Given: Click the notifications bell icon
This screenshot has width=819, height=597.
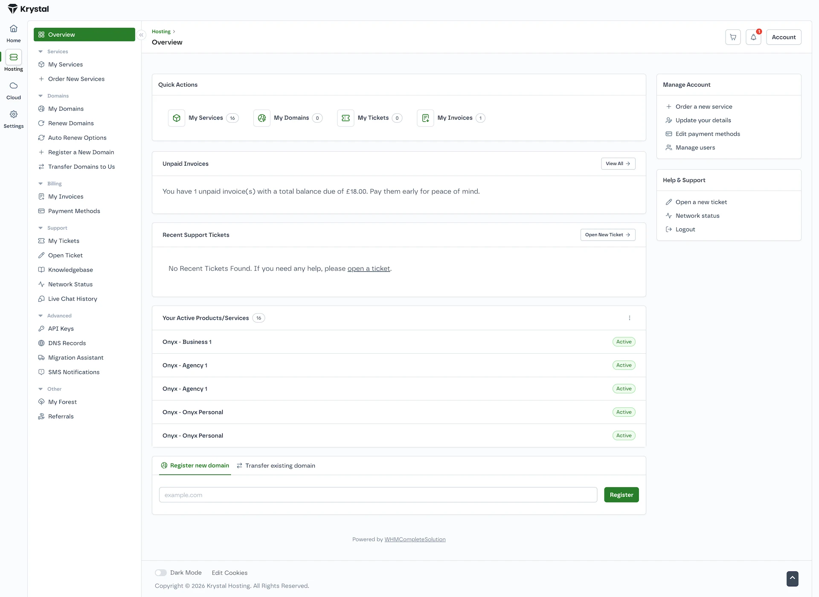Looking at the screenshot, I should [753, 37].
